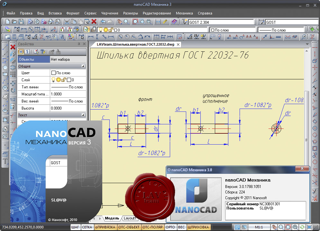The width and height of the screenshot is (320, 231).
Task: Click the linear dimension icon in the third toolbar row
Action: pos(90,37)
